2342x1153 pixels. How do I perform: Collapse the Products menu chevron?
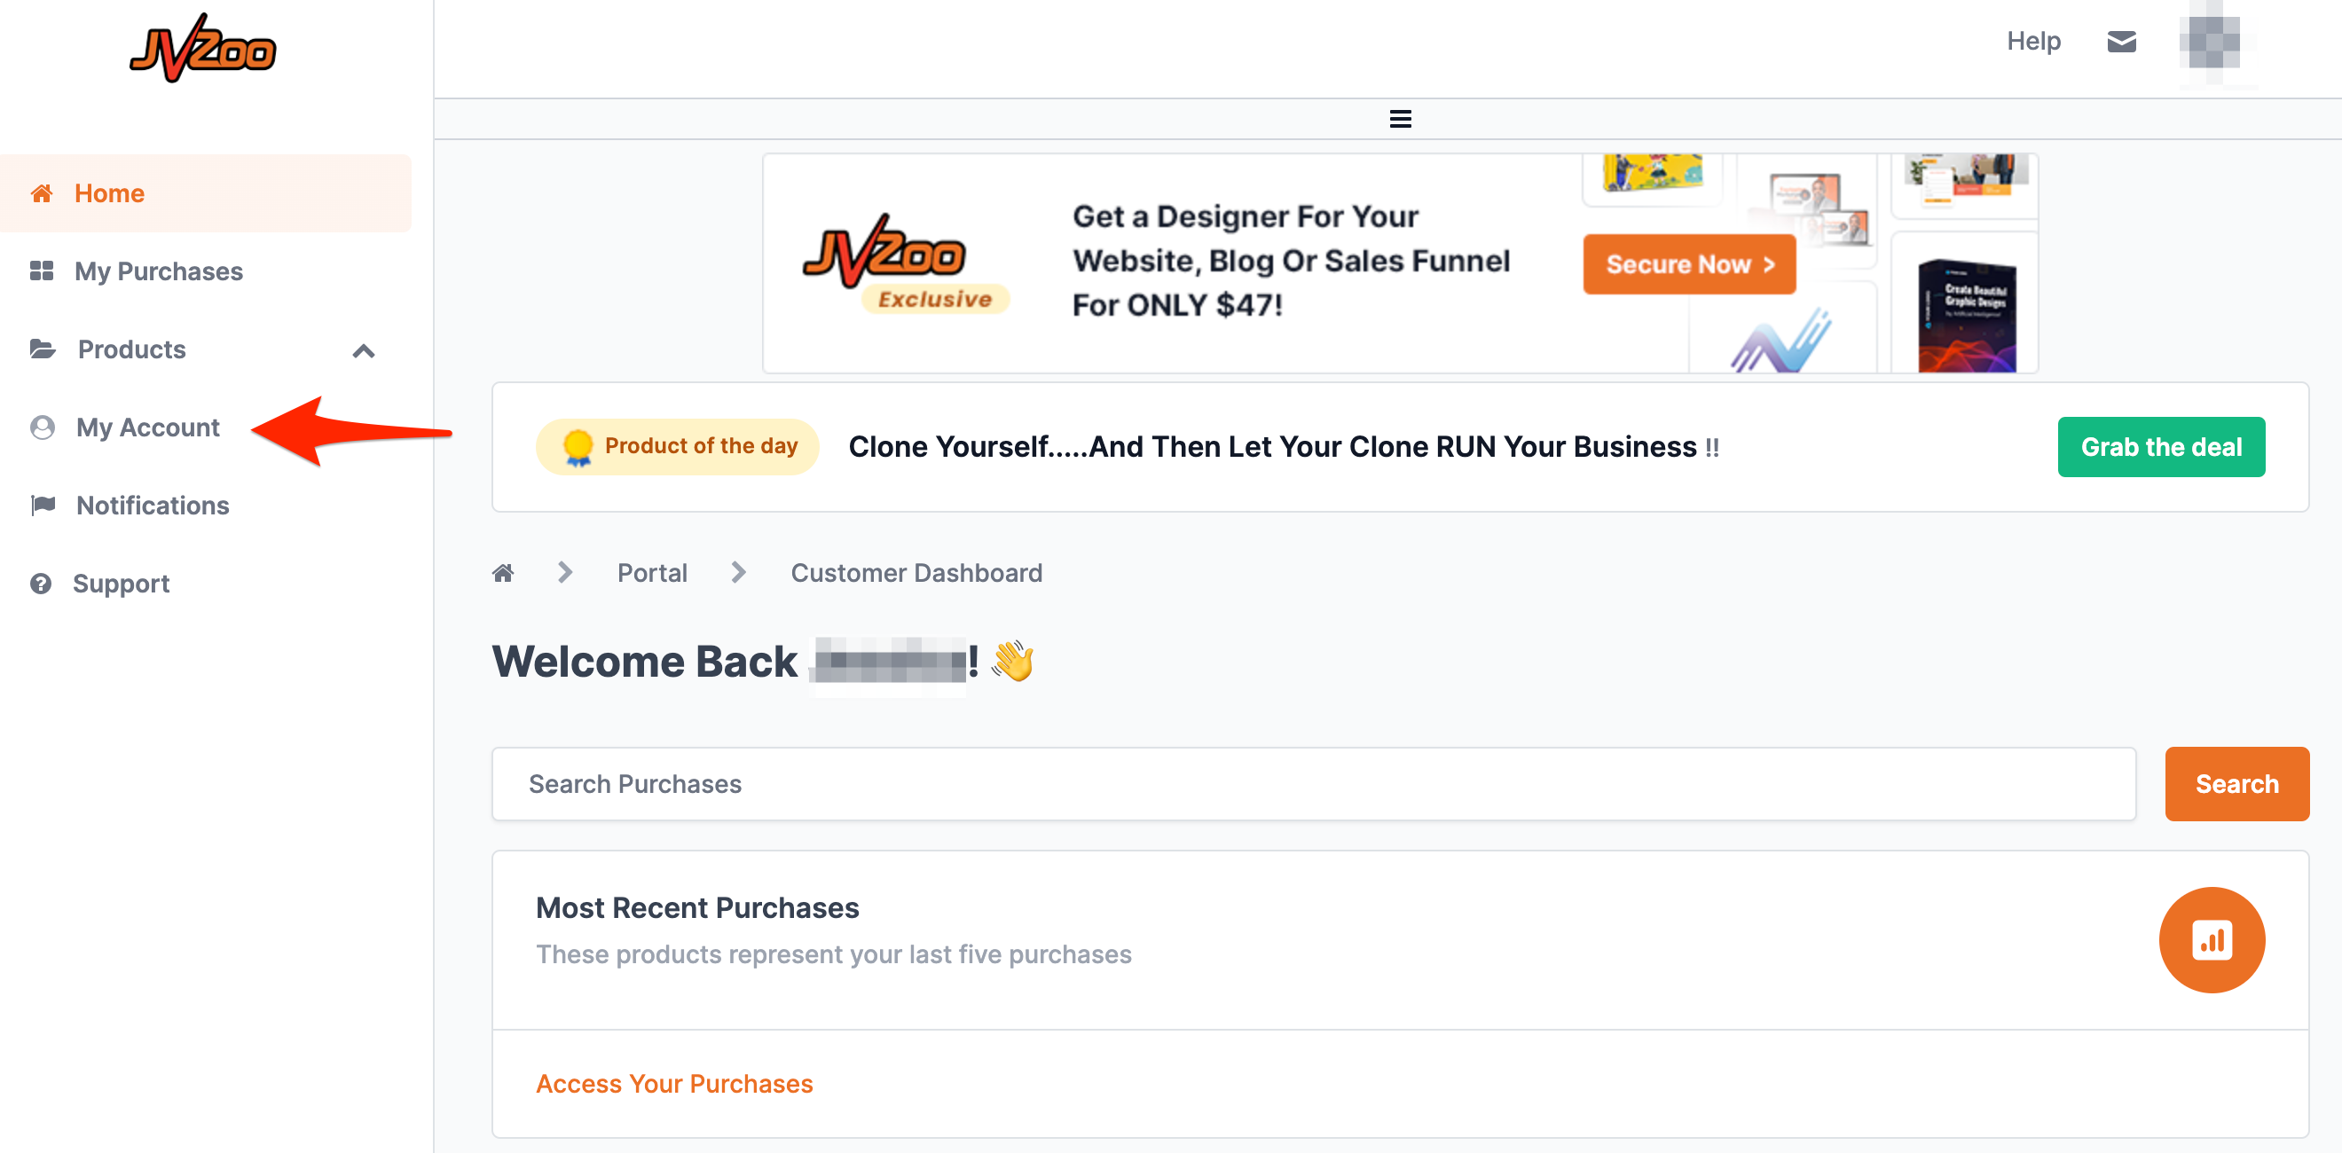(365, 351)
